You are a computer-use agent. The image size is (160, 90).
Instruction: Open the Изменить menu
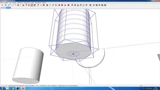(6, 3)
